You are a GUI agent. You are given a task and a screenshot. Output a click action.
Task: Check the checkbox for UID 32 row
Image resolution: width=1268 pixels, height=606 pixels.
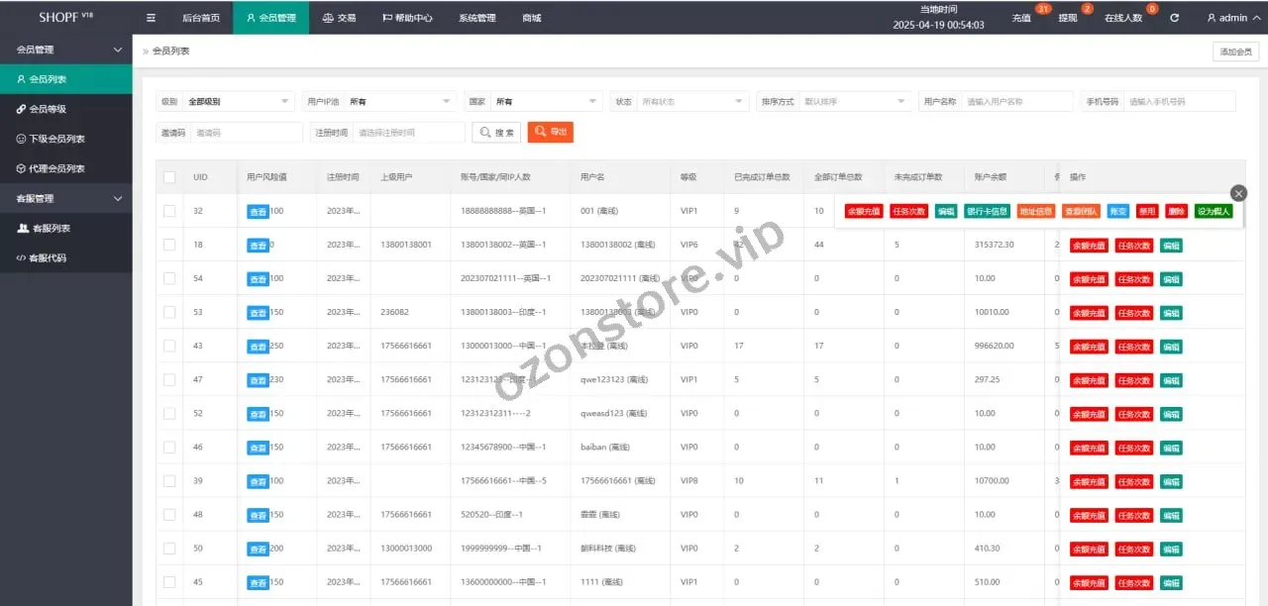tap(169, 211)
